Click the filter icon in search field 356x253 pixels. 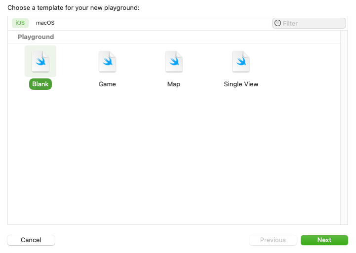[277, 23]
